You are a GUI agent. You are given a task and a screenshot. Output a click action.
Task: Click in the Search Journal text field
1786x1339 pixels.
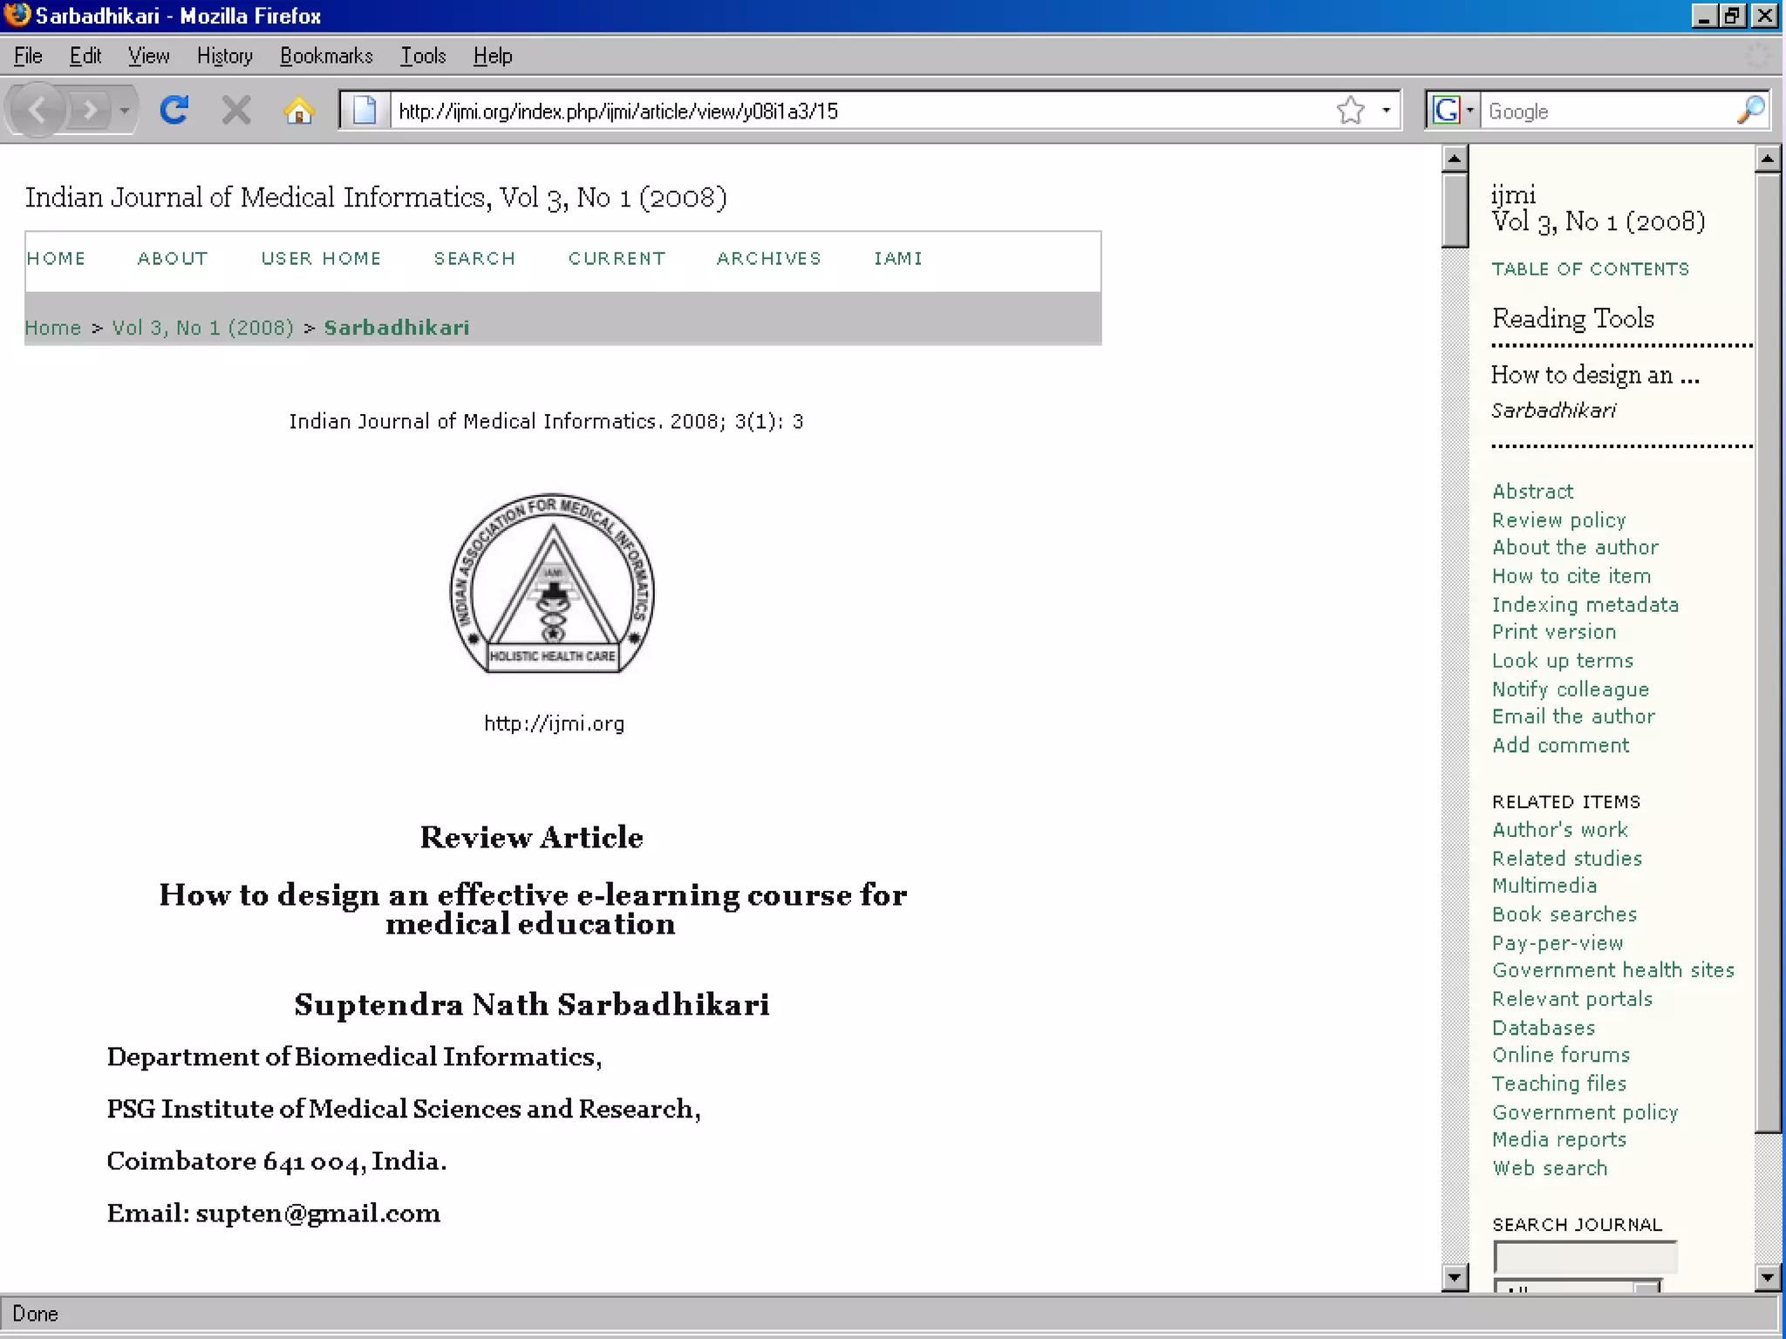(x=1585, y=1257)
